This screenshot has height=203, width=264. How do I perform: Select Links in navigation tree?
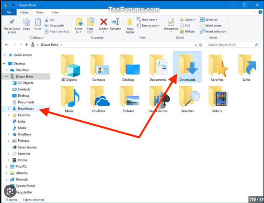21,121
